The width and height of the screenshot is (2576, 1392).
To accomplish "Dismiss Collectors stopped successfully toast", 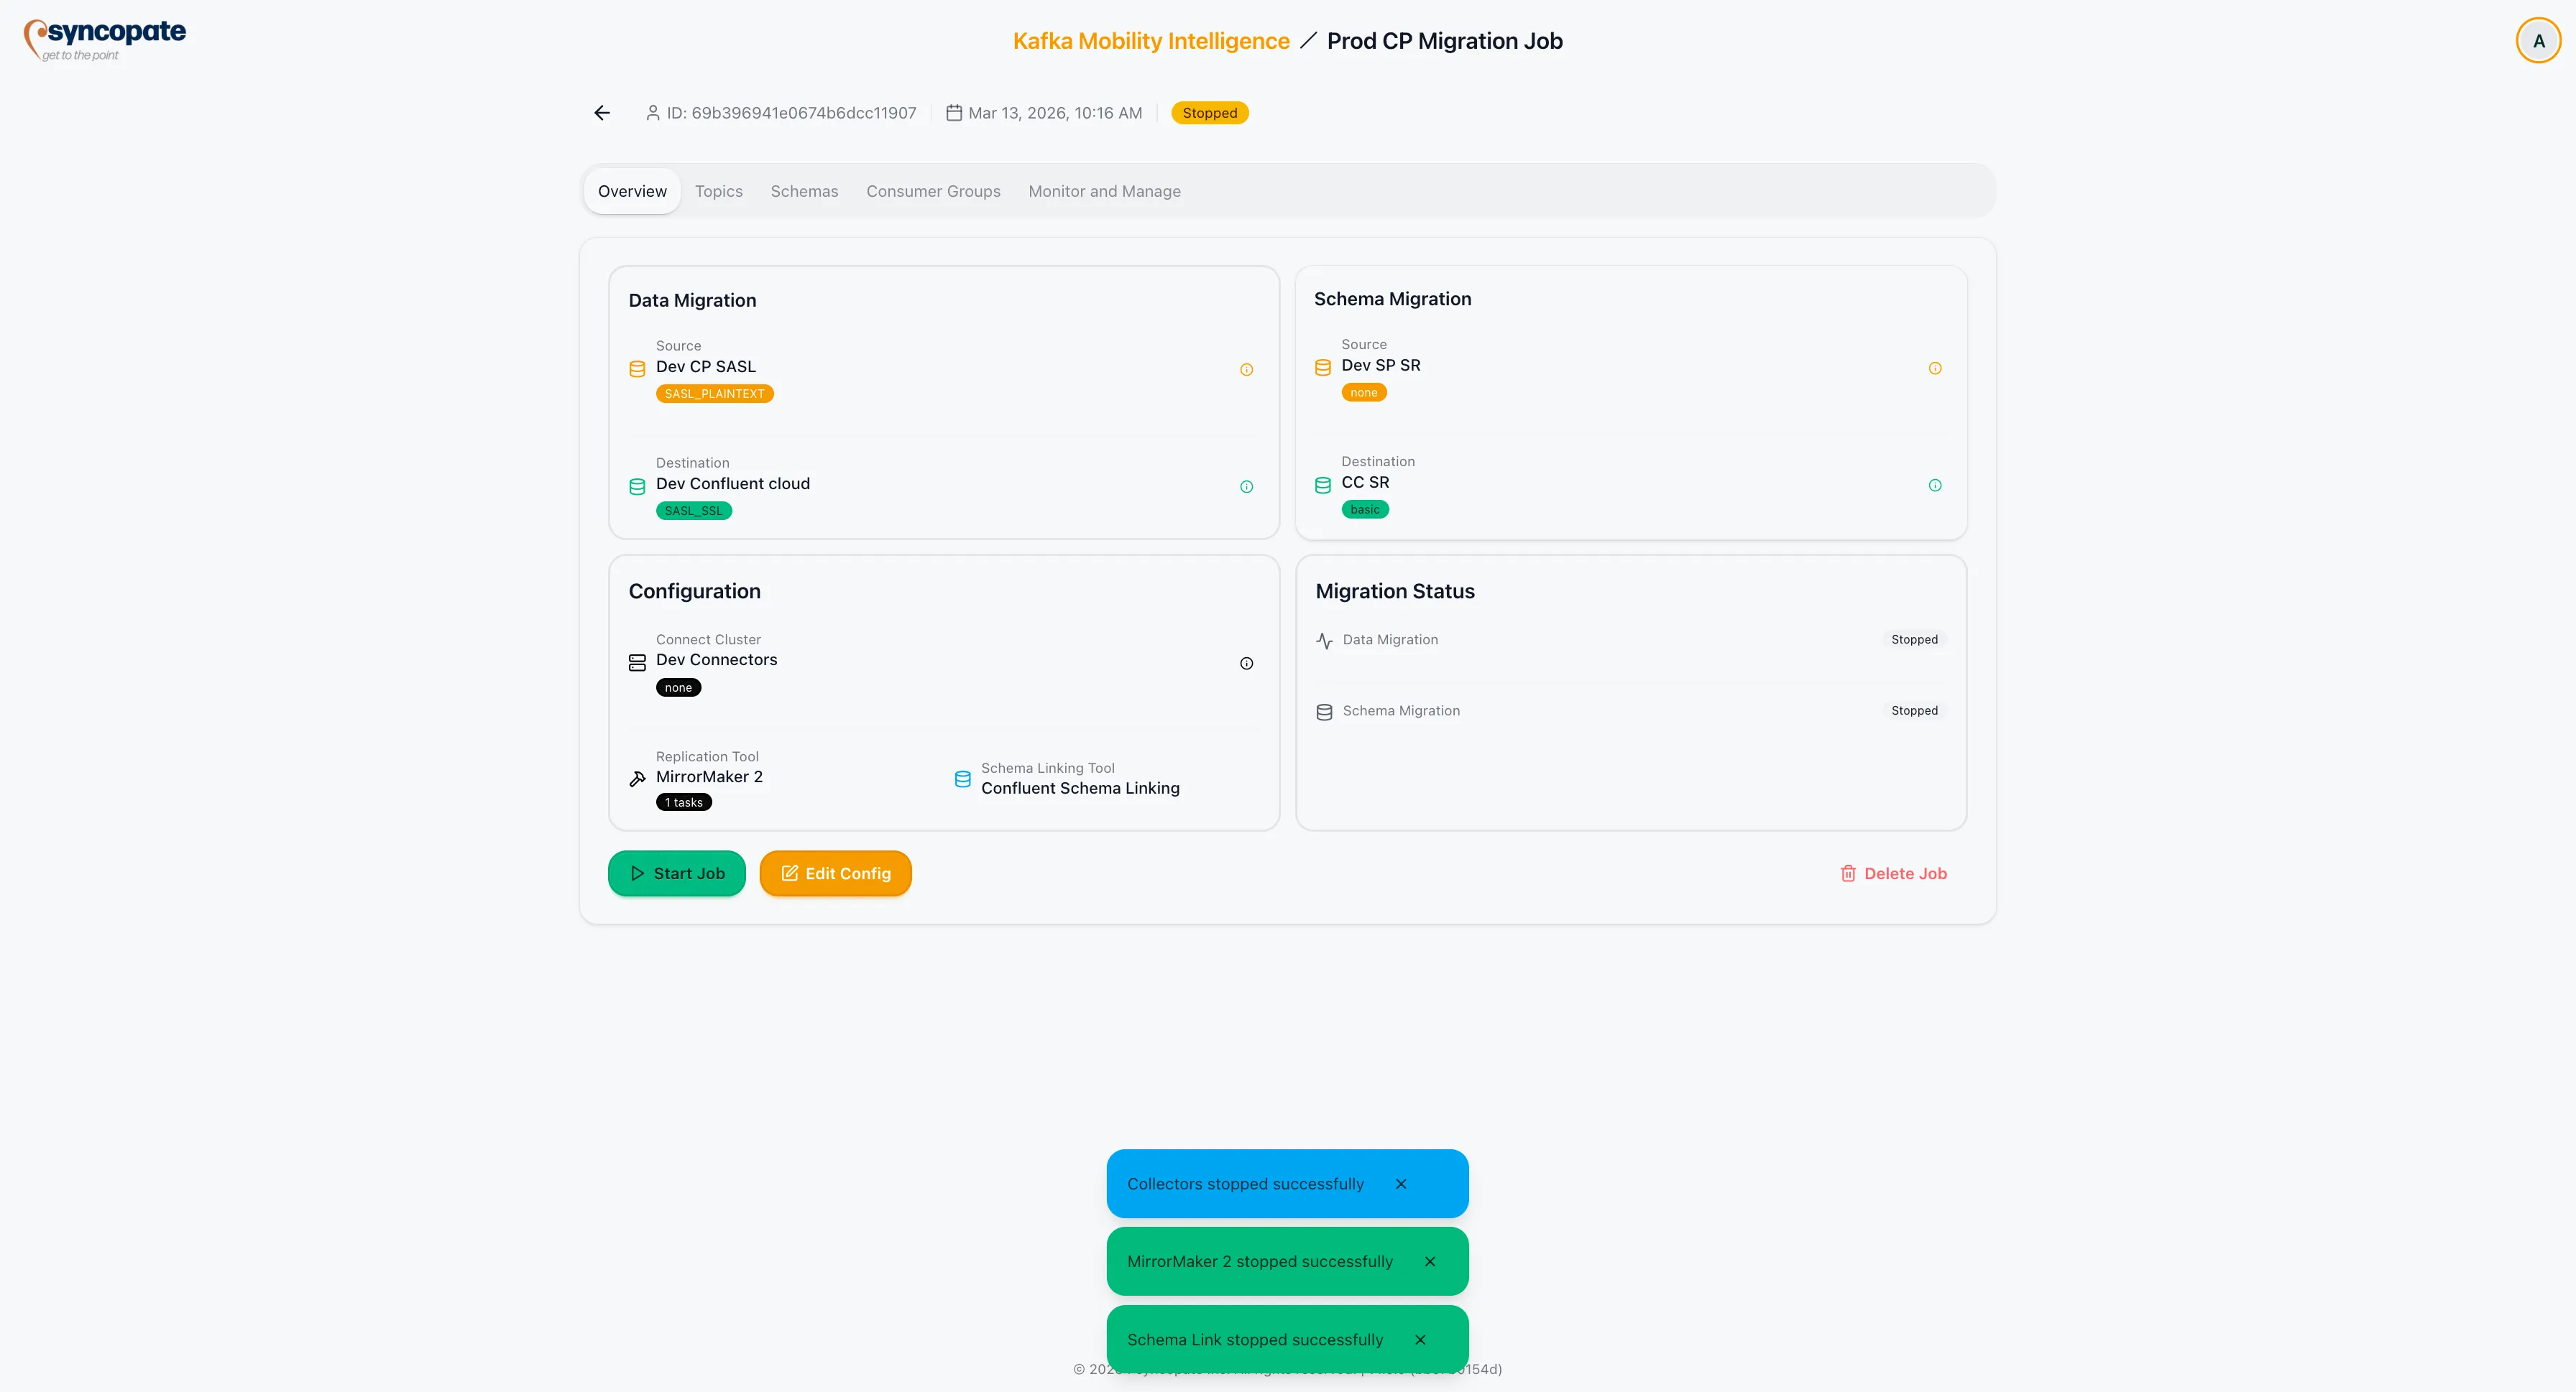I will click(x=1400, y=1184).
